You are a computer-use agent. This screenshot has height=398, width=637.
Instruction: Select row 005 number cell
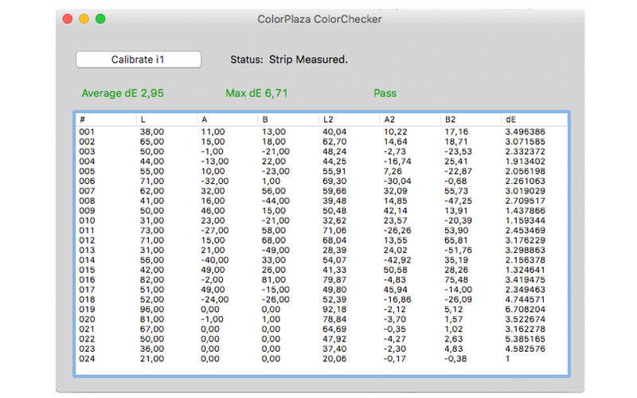click(x=87, y=171)
